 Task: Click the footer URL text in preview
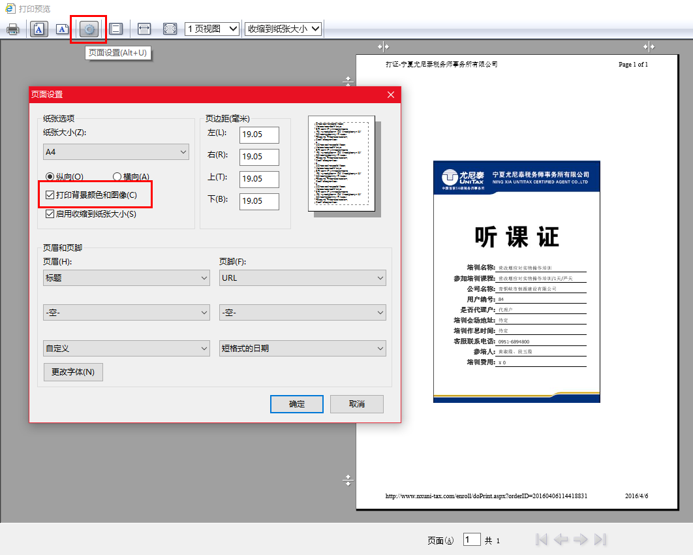[486, 496]
